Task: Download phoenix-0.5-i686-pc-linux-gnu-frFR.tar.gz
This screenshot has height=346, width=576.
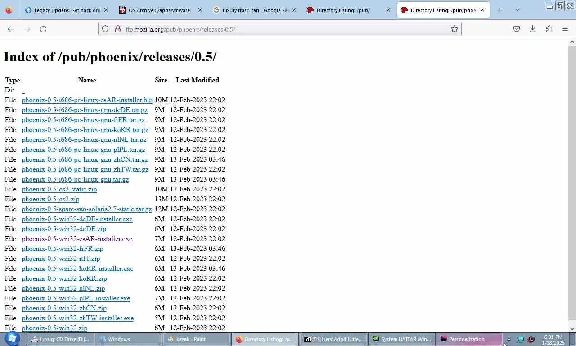Action: [x=83, y=120]
